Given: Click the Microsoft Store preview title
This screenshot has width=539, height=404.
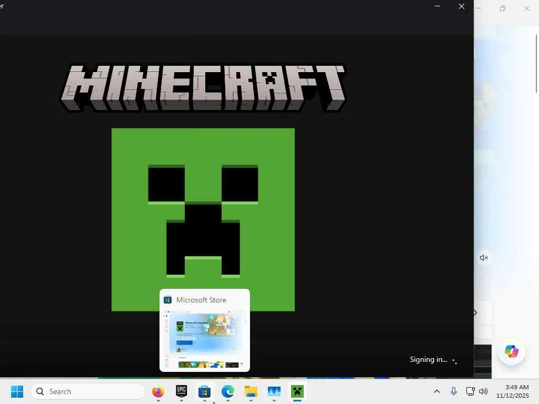Looking at the screenshot, I should point(201,300).
